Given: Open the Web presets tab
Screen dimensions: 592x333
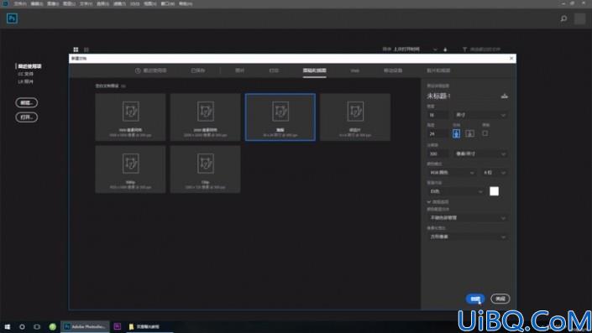Looking at the screenshot, I should pos(354,70).
